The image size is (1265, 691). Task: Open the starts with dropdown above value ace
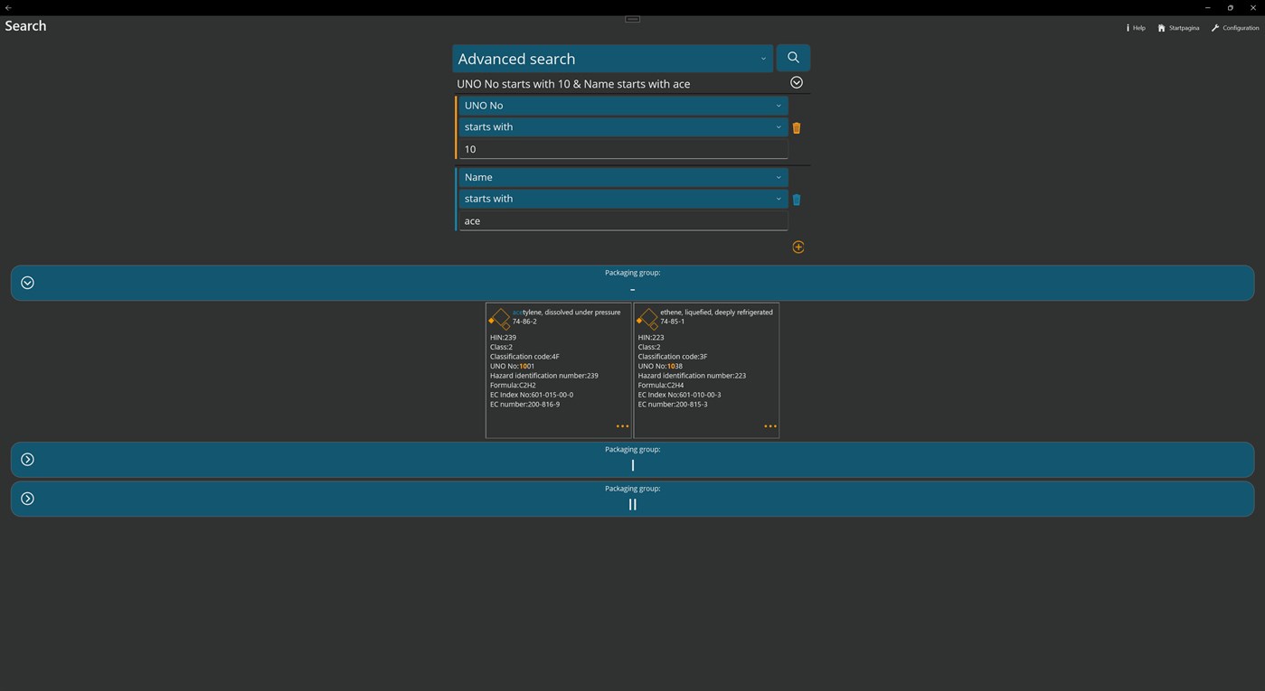click(x=623, y=199)
